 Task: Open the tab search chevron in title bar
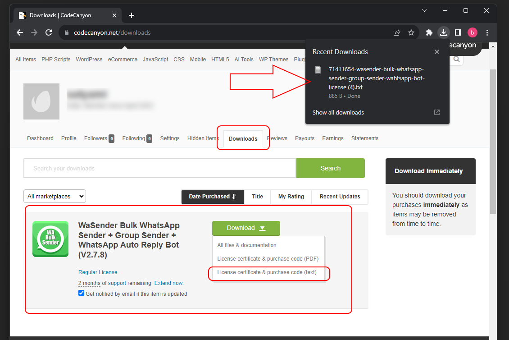[x=424, y=10]
